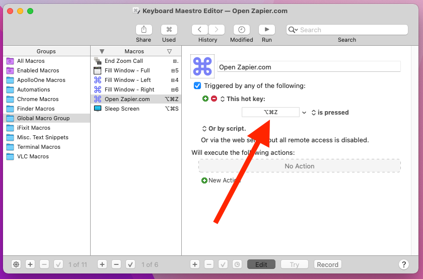Click the Macros column header label

(x=134, y=51)
